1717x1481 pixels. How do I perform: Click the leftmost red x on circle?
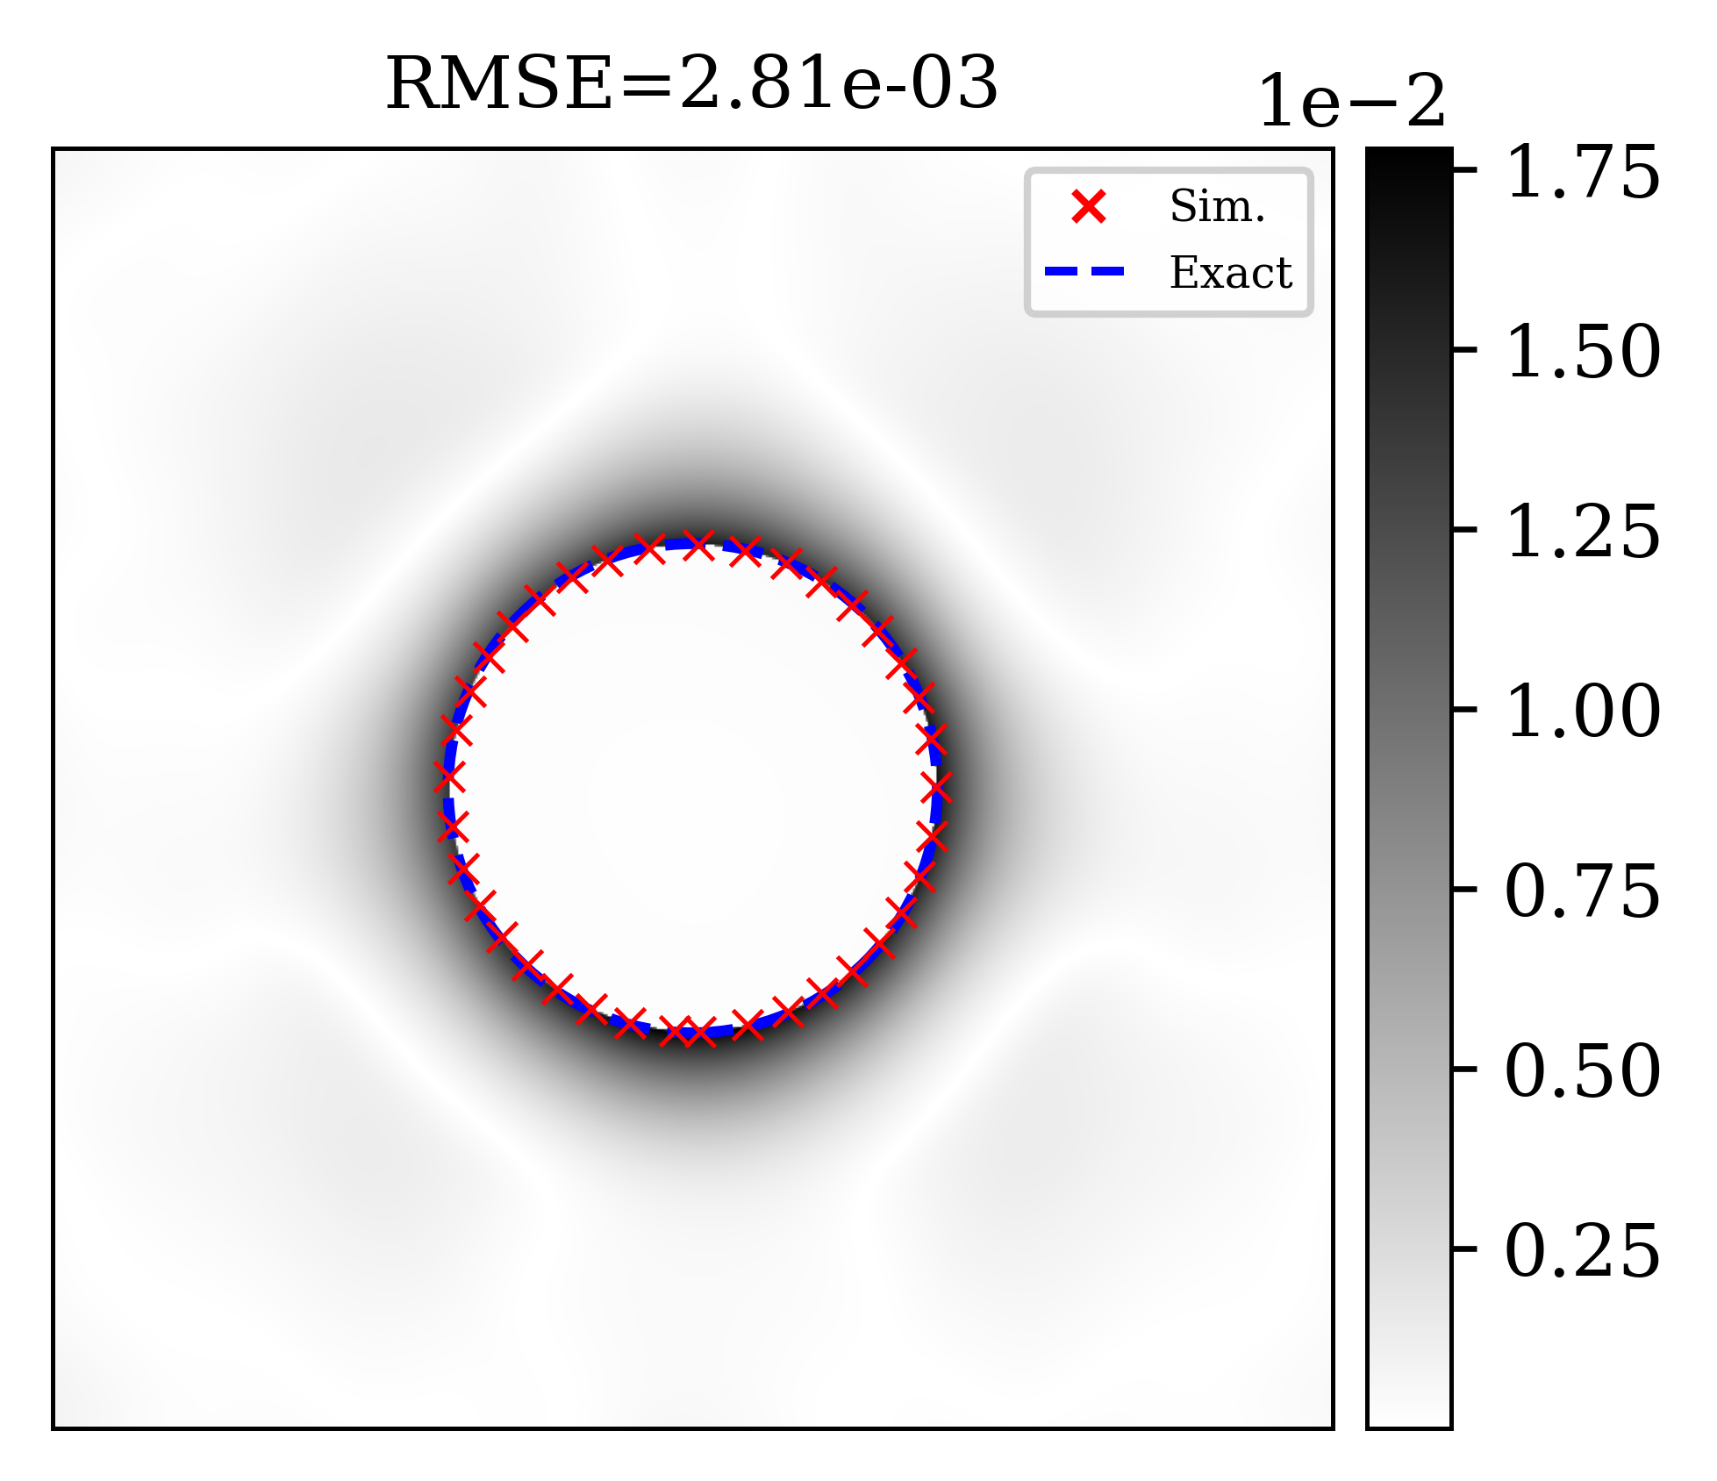(449, 776)
